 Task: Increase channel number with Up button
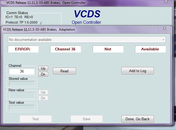pos(43,68)
